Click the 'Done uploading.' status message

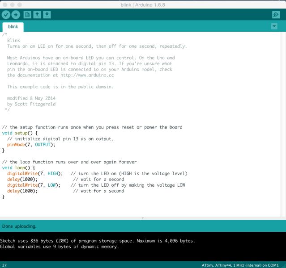tap(19, 226)
